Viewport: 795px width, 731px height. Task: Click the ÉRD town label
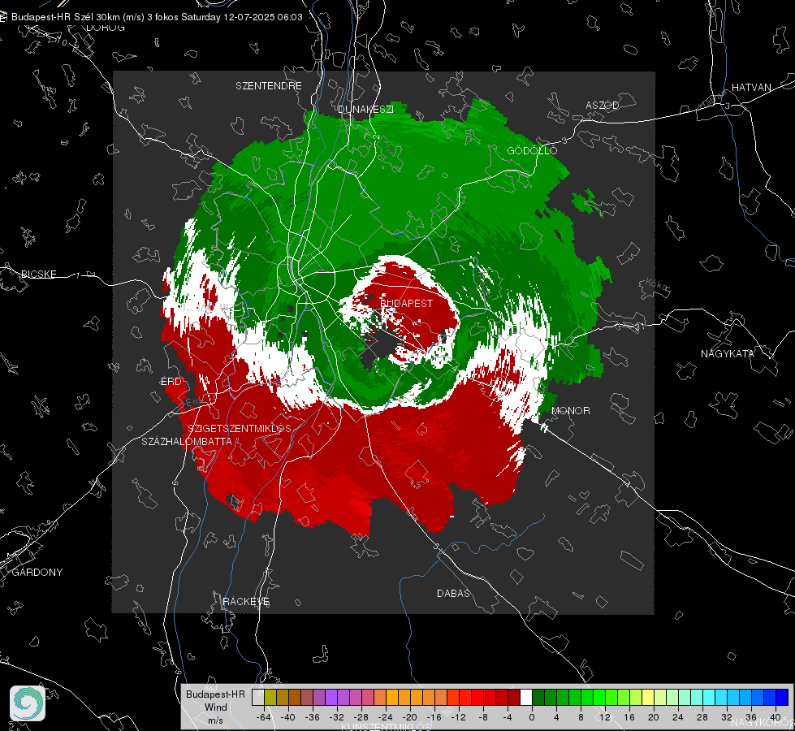pyautogui.click(x=171, y=382)
